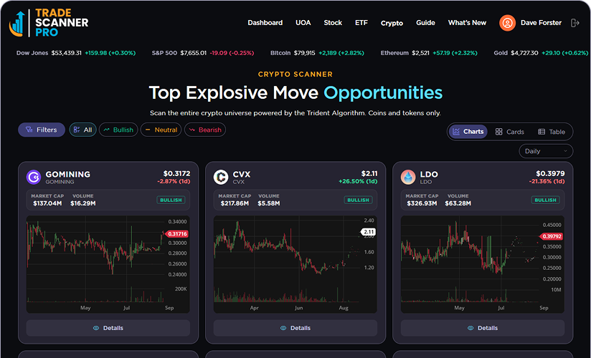Click the GOMINING price chart
Screen dimensions: 591x358
tap(108, 264)
